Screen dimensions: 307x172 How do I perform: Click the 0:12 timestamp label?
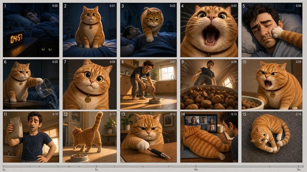coord(173,114)
